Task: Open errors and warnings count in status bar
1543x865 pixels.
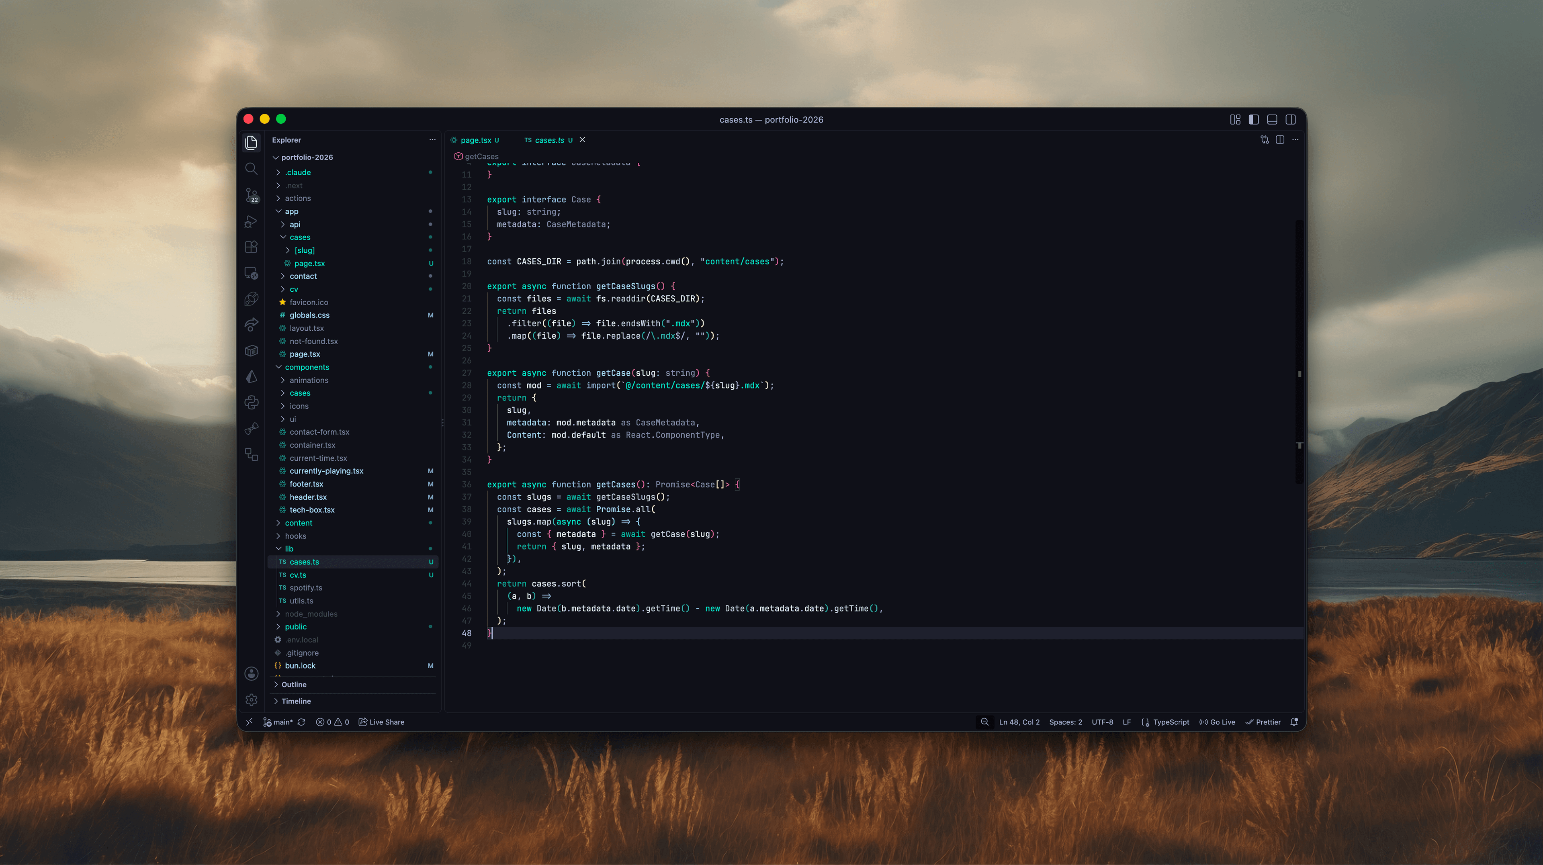Action: pyautogui.click(x=332, y=722)
